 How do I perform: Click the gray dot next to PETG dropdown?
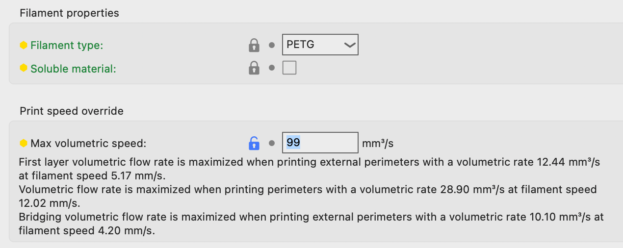point(272,45)
